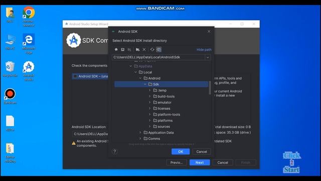Select the Comms folder
The height and width of the screenshot is (181, 321).
tap(152, 139)
